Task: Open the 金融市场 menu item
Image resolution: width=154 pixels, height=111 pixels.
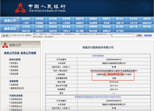Action: [80, 19]
